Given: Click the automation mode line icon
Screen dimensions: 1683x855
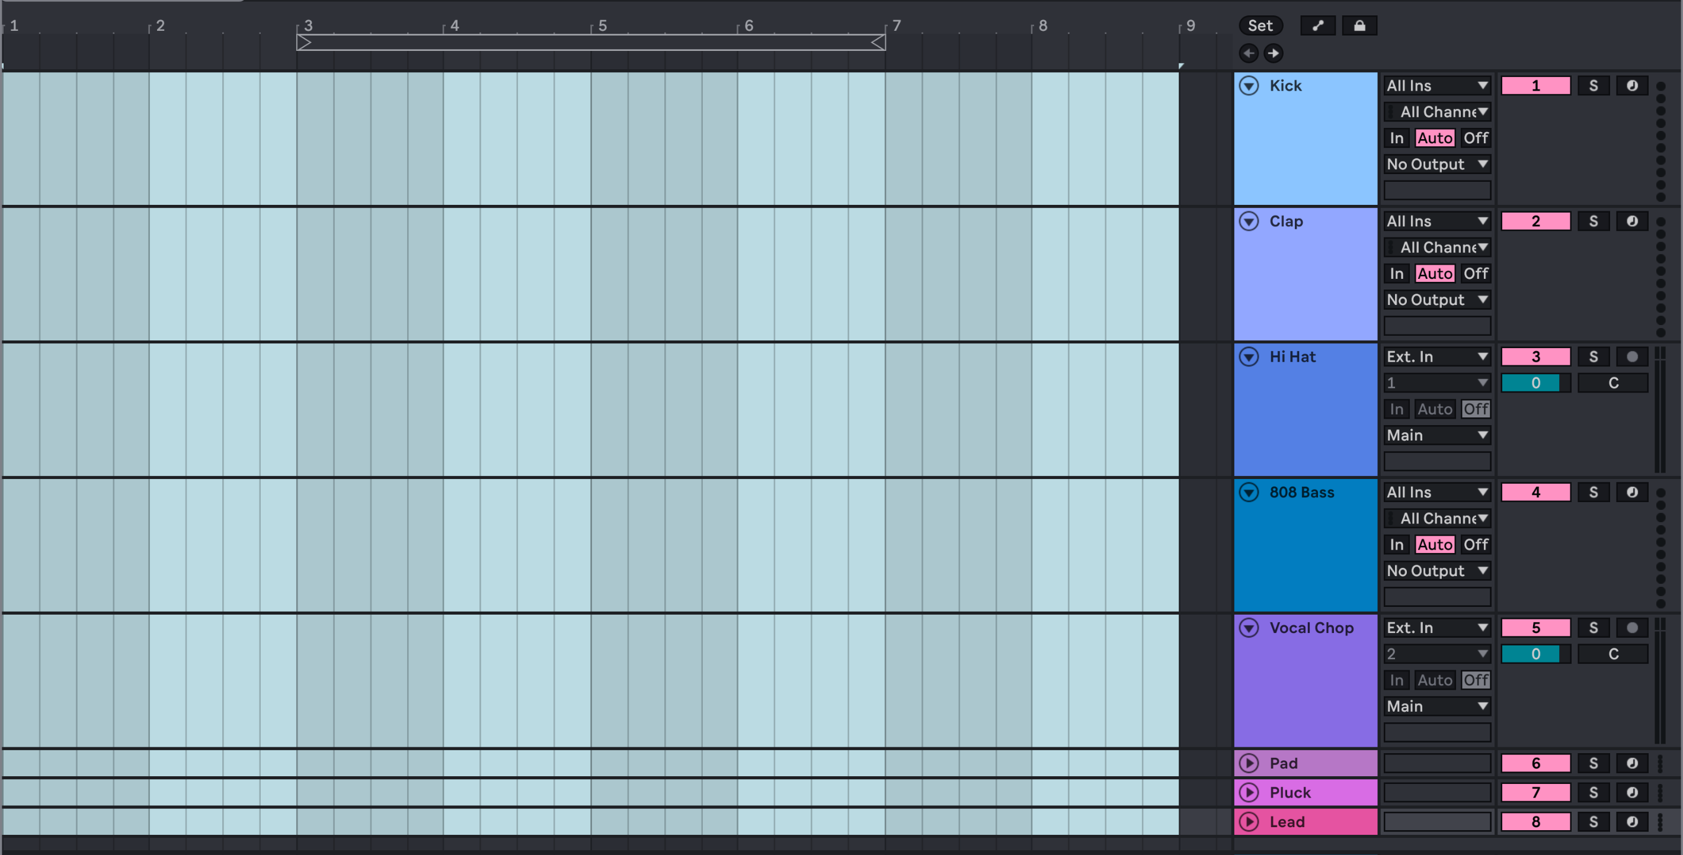Looking at the screenshot, I should tap(1317, 25).
